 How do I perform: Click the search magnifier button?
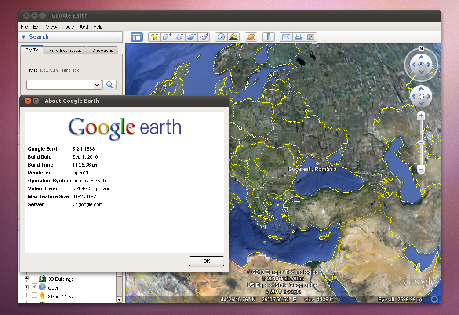[x=109, y=85]
